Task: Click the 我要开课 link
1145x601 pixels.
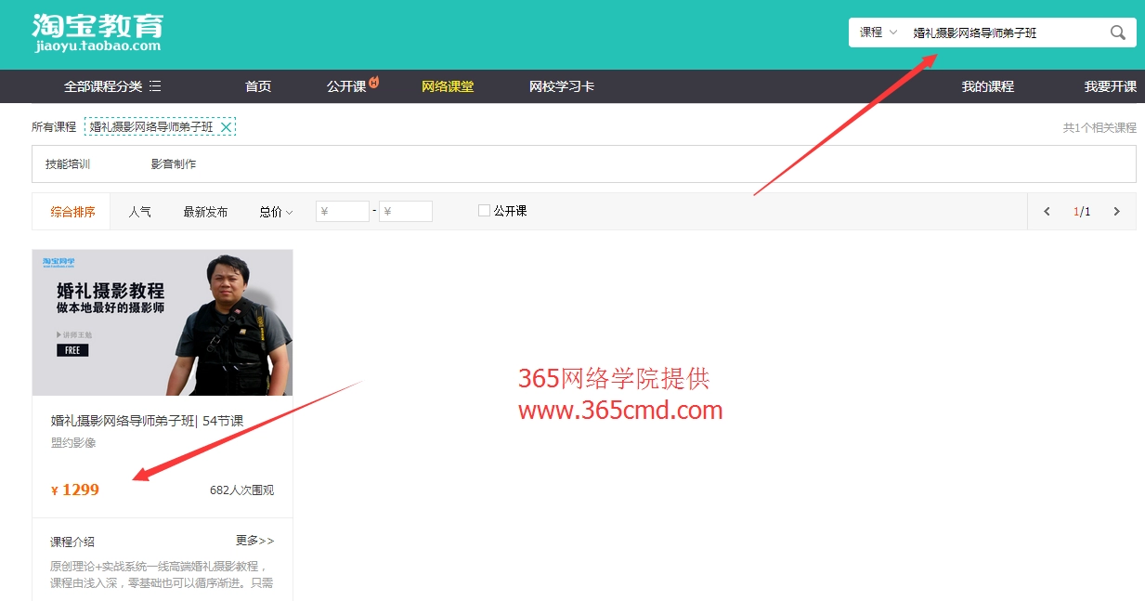Action: (1111, 85)
